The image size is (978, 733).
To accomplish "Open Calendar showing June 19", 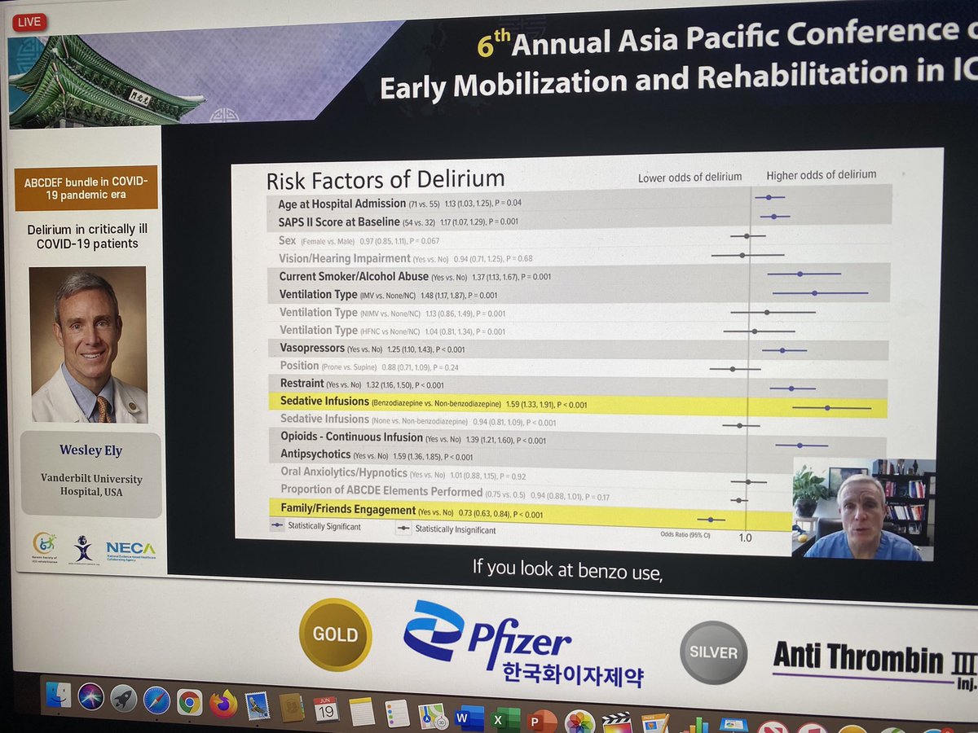I will pyautogui.click(x=326, y=709).
